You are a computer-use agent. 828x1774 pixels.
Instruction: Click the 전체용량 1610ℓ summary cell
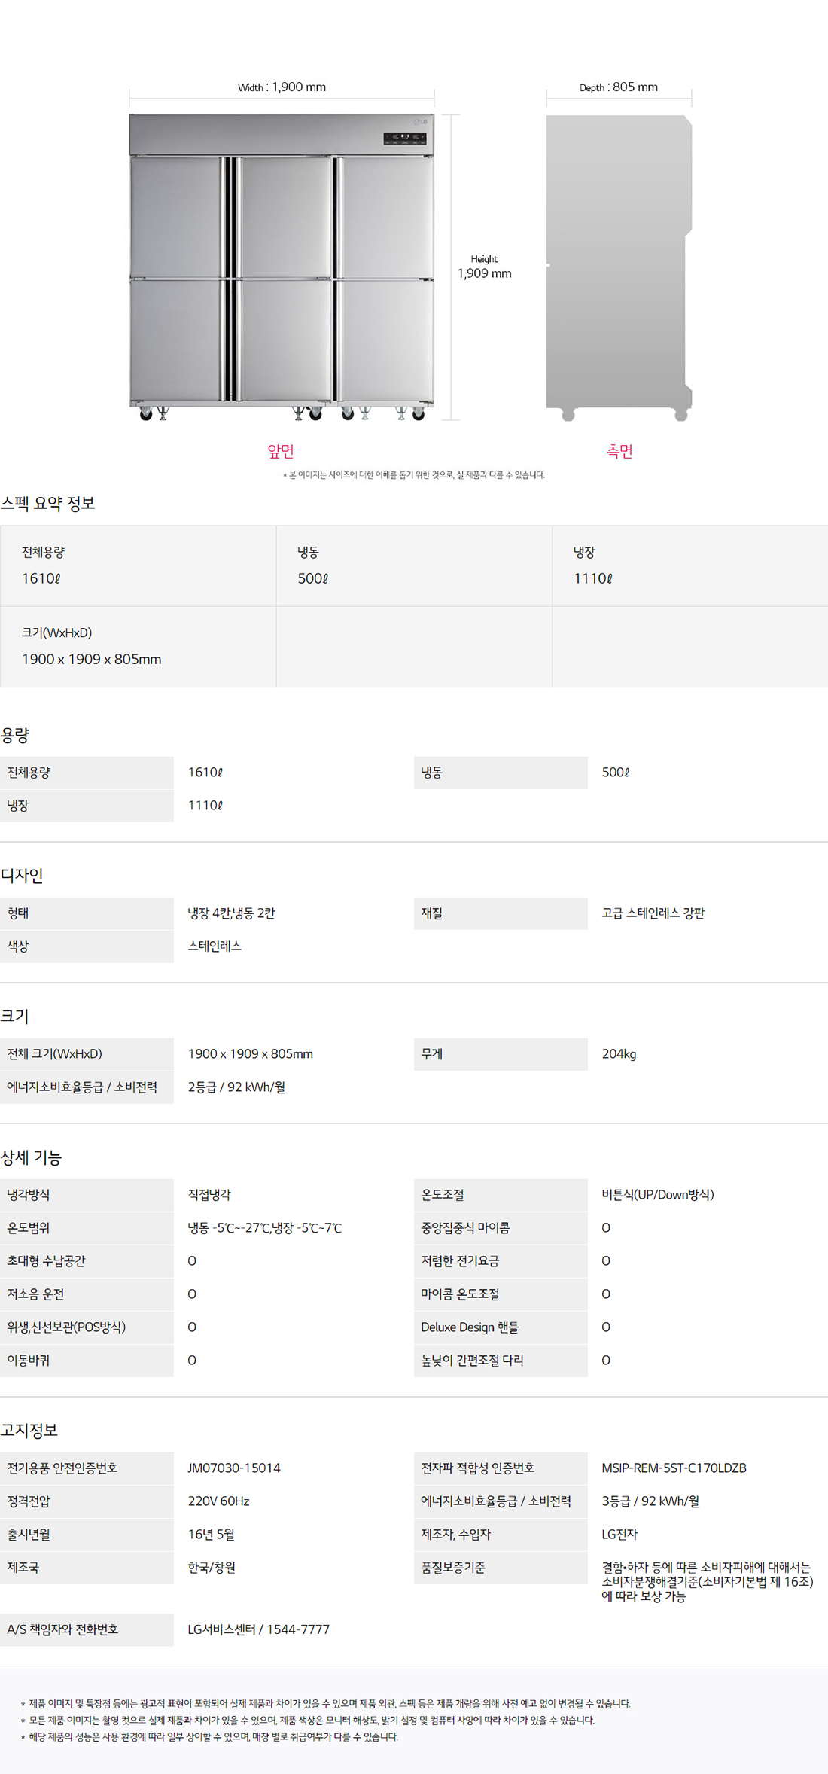click(139, 565)
